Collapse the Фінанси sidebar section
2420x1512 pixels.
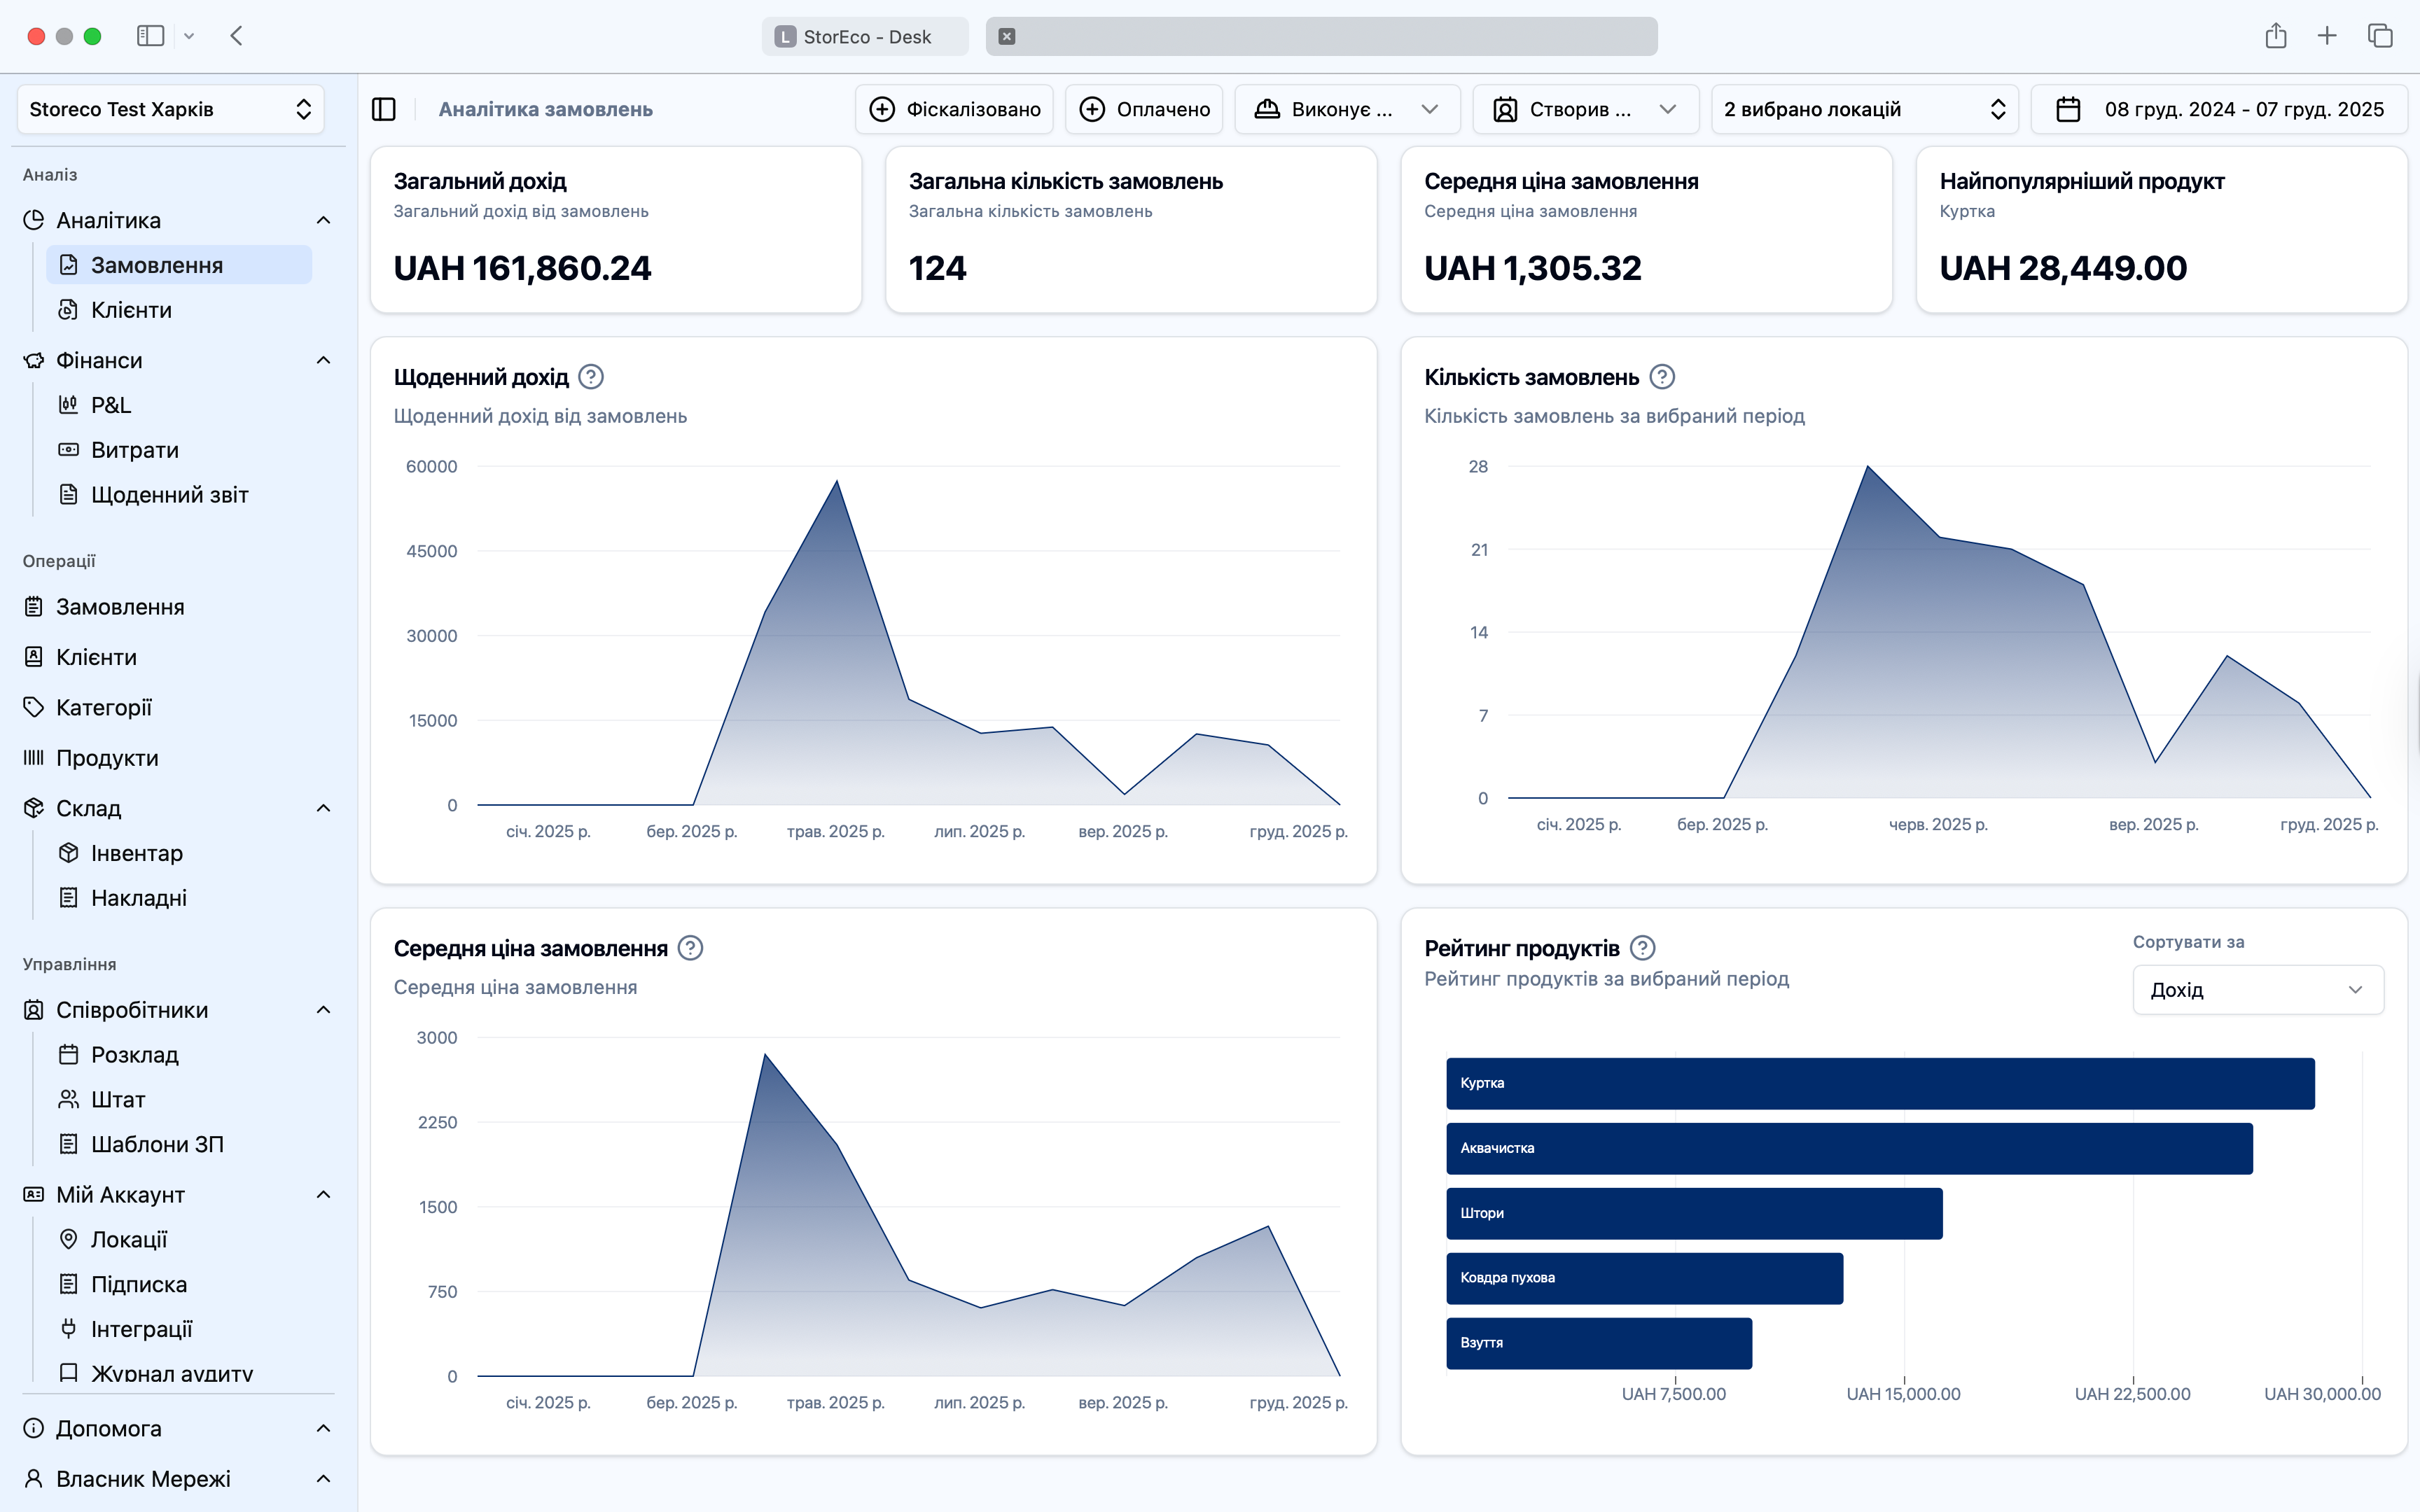click(x=323, y=360)
